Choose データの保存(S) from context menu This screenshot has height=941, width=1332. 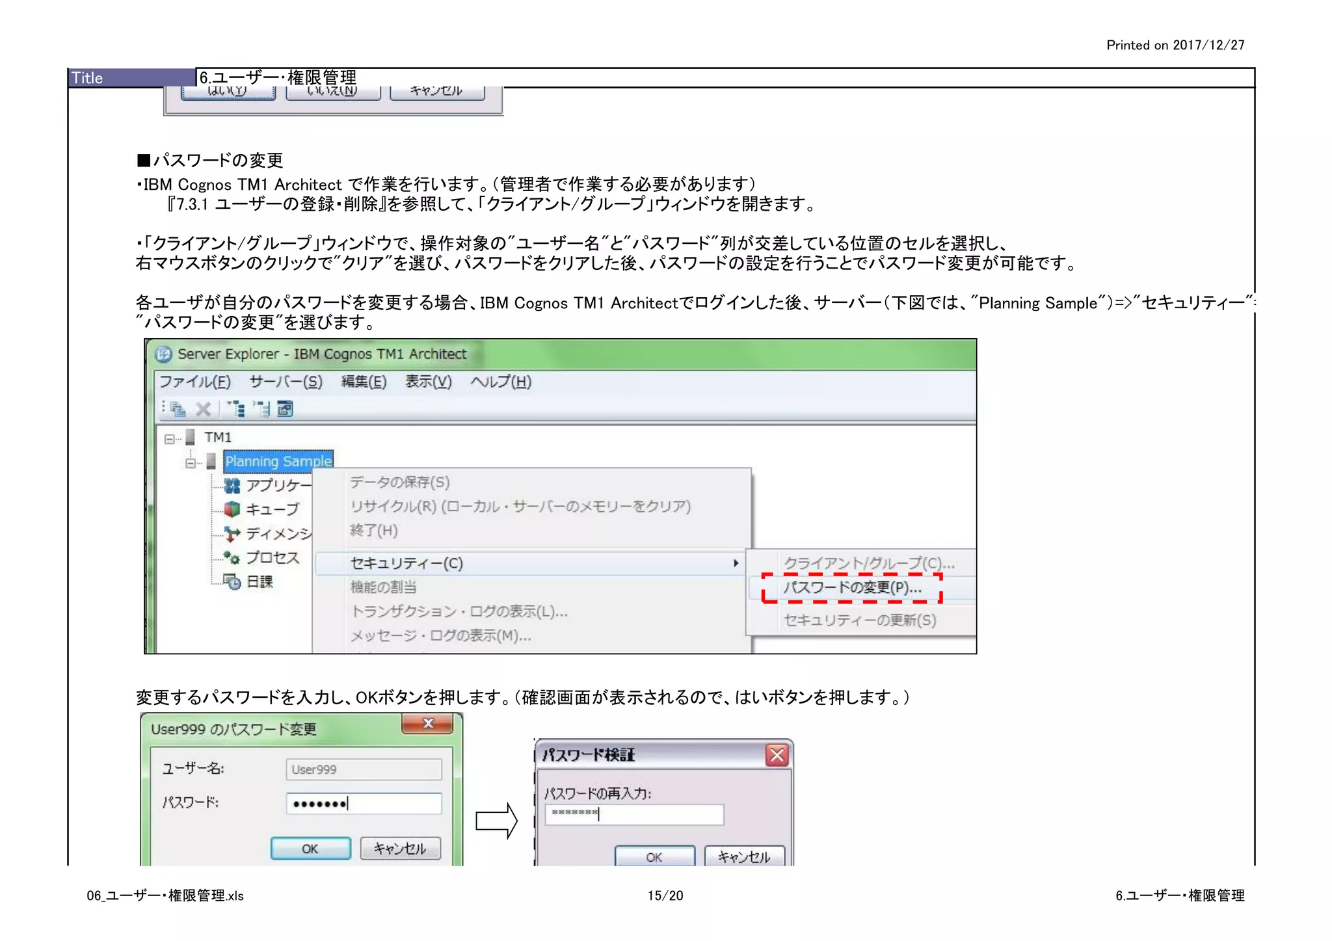pyautogui.click(x=400, y=482)
